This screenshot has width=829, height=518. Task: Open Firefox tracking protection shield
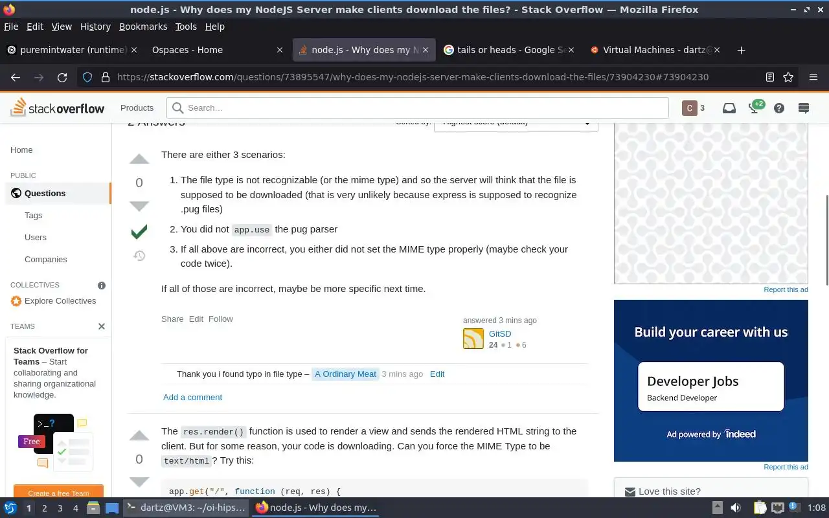pyautogui.click(x=87, y=77)
